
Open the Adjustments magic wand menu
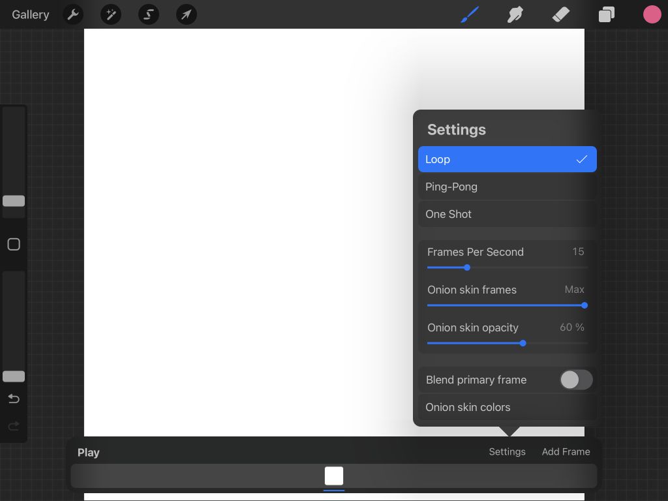(111, 14)
